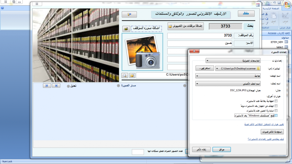Image resolution: width=292 pixels, height=164 pixels.
Task: Collapse the جداول group in navigation pane
Action: click(x=277, y=38)
